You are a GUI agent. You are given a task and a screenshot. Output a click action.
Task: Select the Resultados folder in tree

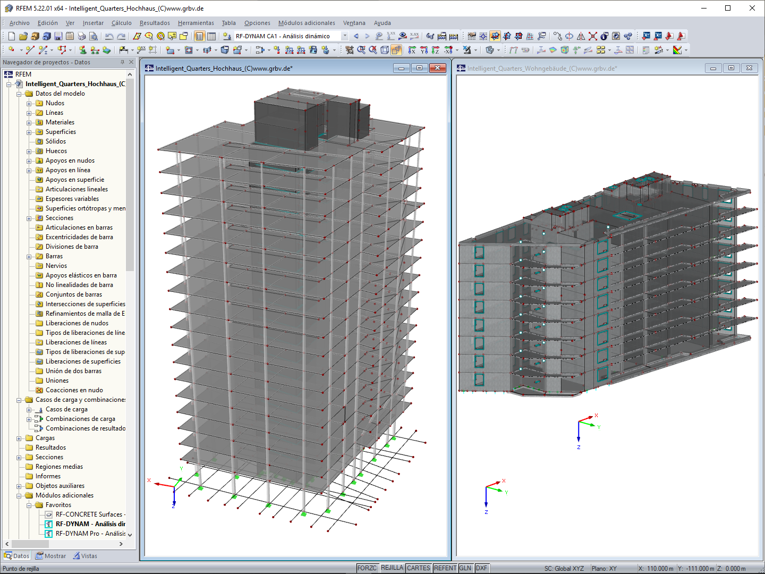pos(50,448)
